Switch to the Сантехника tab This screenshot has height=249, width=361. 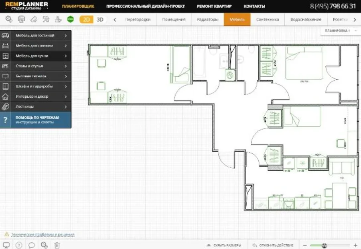tap(268, 19)
